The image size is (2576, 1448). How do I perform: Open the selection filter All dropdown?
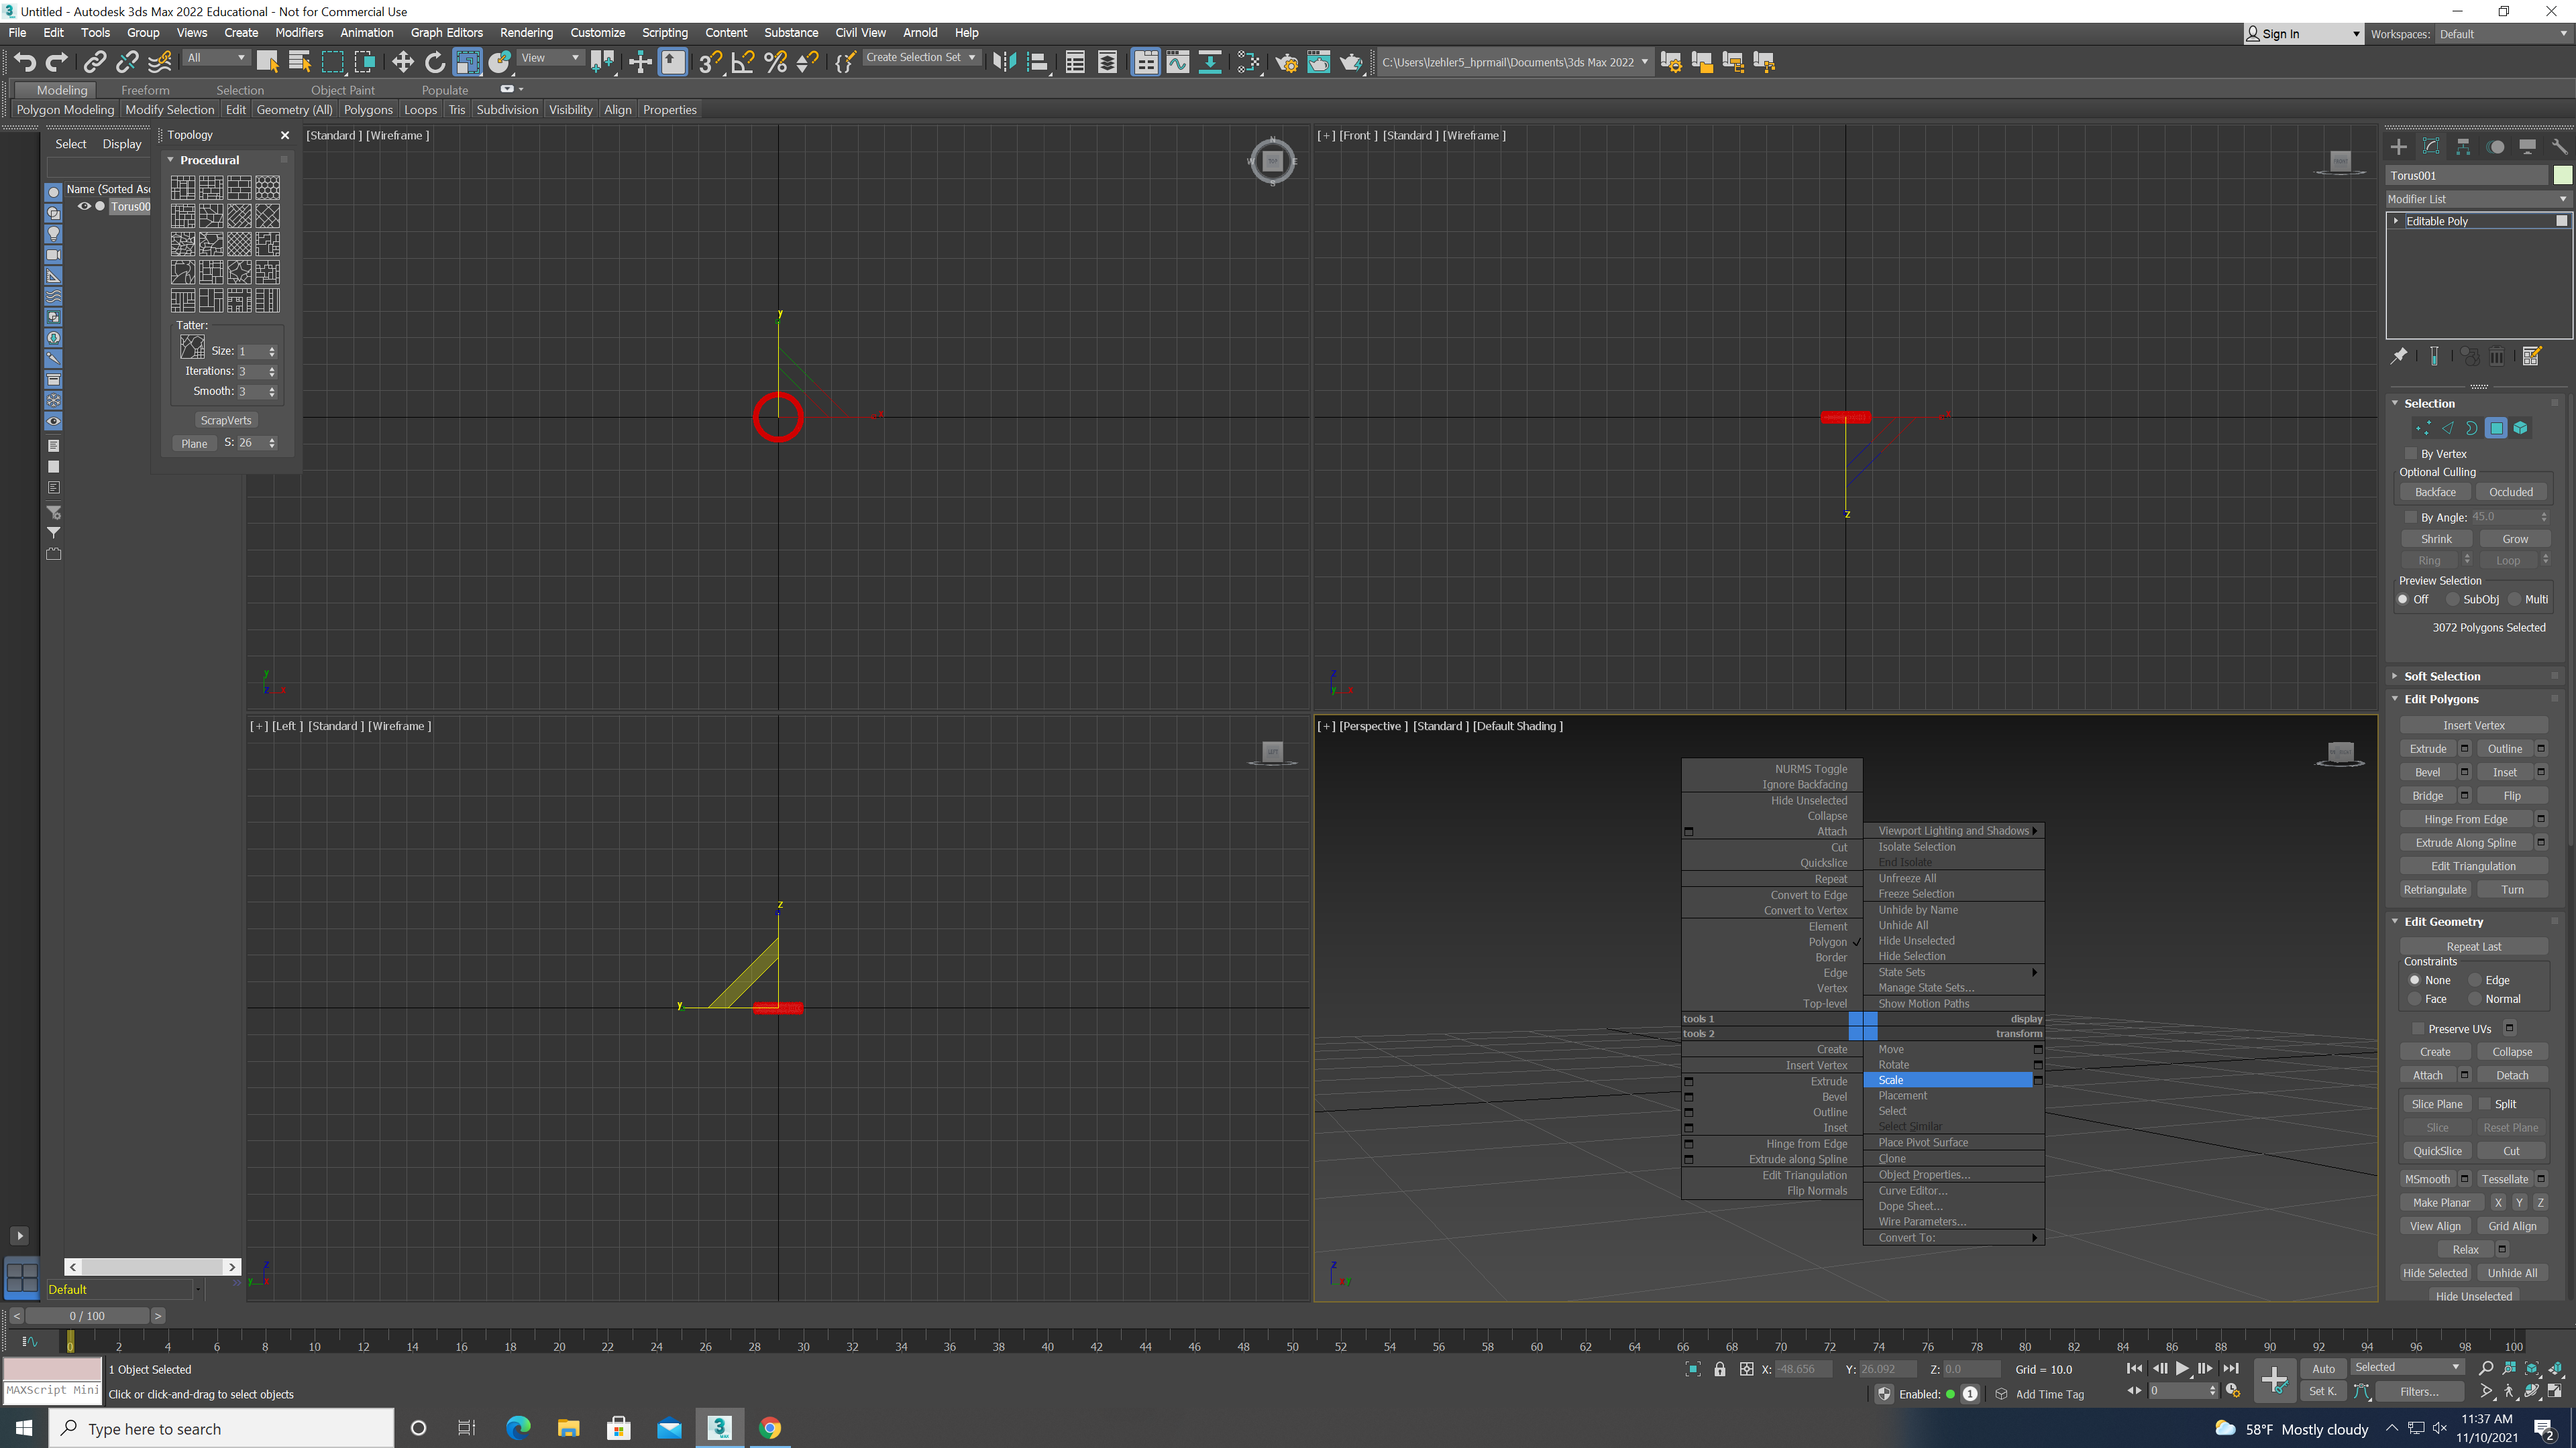(215, 57)
